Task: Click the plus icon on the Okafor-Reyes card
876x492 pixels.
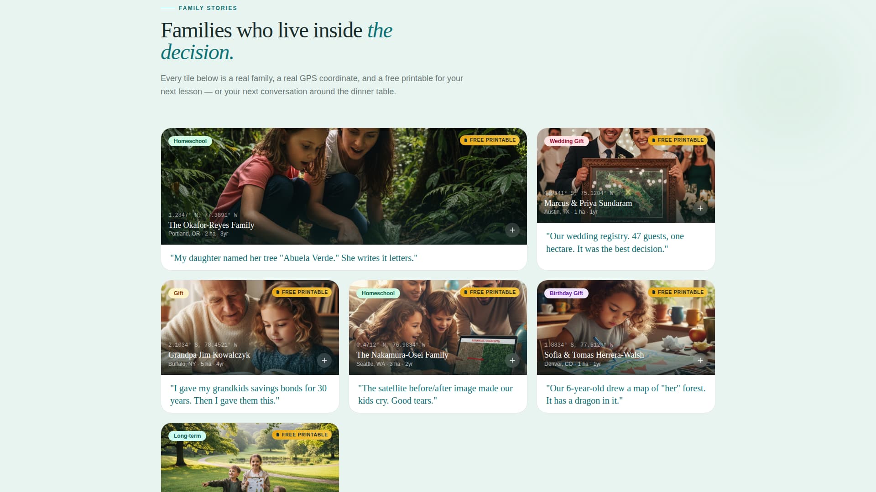Action: click(512, 230)
